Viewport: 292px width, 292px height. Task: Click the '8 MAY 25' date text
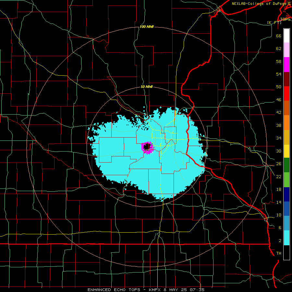(x=175, y=290)
